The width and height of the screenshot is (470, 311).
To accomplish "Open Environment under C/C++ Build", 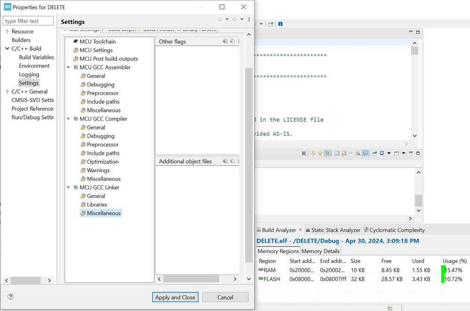I will [x=34, y=66].
